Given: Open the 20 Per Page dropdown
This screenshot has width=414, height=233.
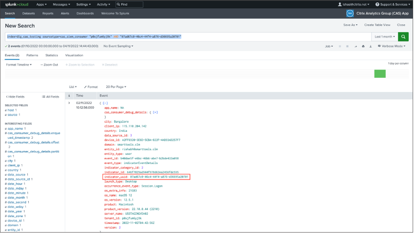Looking at the screenshot, I should pyautogui.click(x=116, y=87).
